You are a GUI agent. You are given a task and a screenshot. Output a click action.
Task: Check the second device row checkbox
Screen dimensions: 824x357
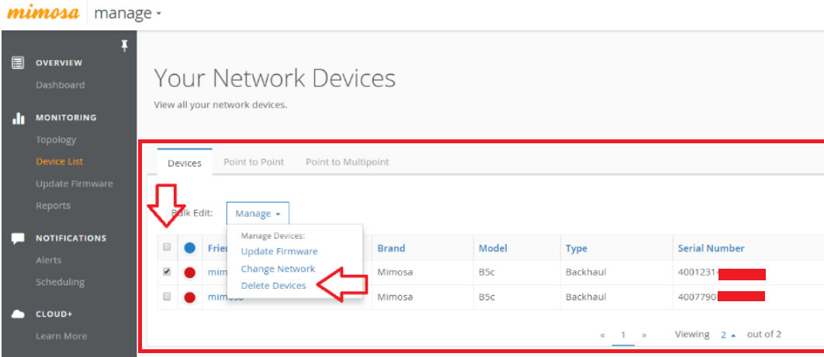[168, 297]
